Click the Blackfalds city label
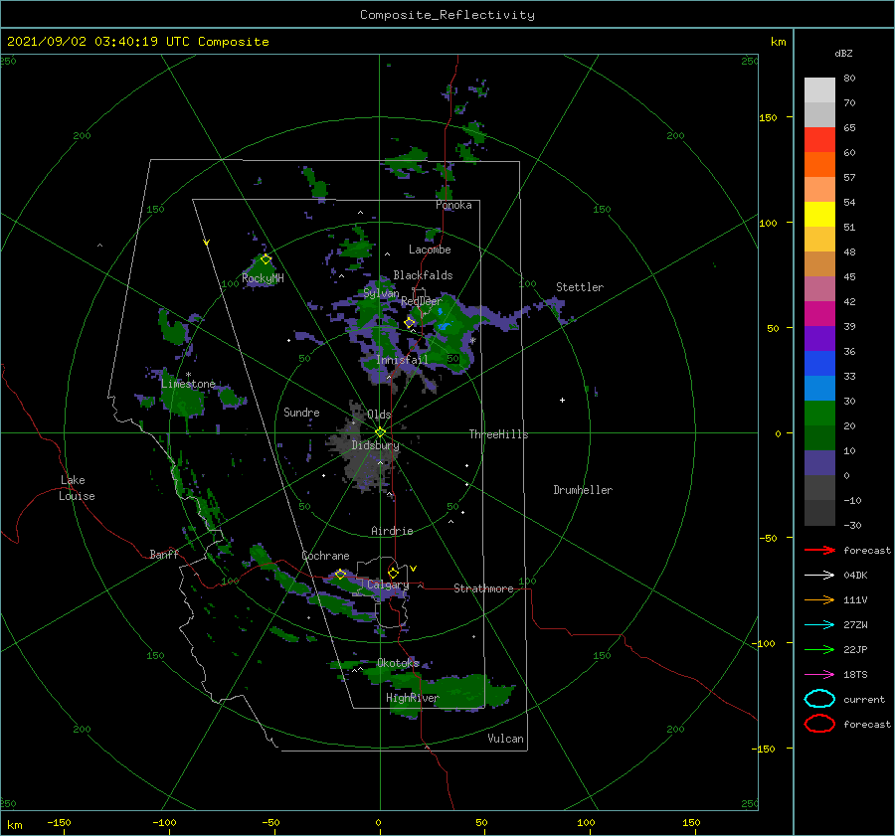 pos(423,275)
